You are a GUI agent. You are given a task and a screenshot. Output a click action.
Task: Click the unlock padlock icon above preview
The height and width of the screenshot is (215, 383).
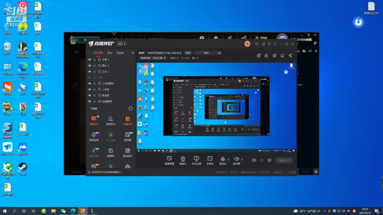(x=266, y=55)
